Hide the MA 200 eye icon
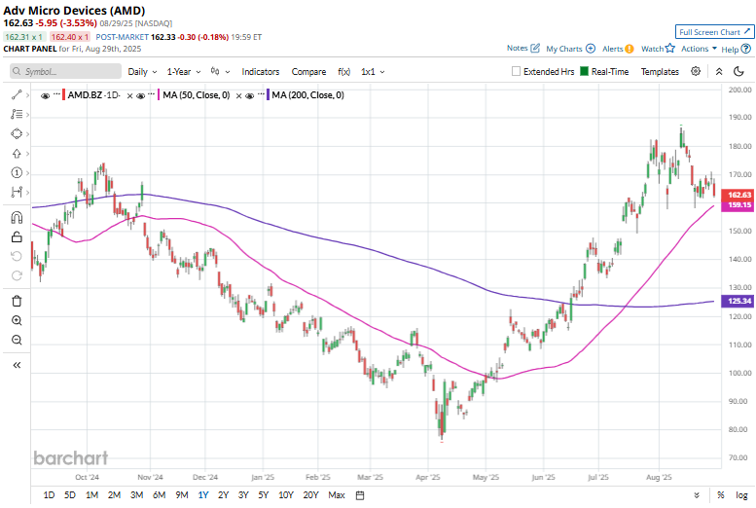756x508 pixels. [250, 96]
